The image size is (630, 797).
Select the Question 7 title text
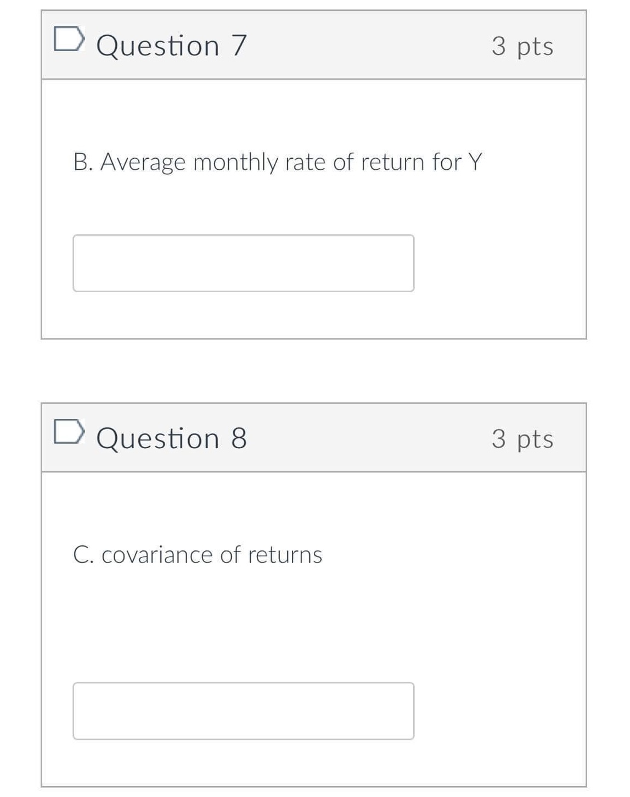tap(171, 46)
